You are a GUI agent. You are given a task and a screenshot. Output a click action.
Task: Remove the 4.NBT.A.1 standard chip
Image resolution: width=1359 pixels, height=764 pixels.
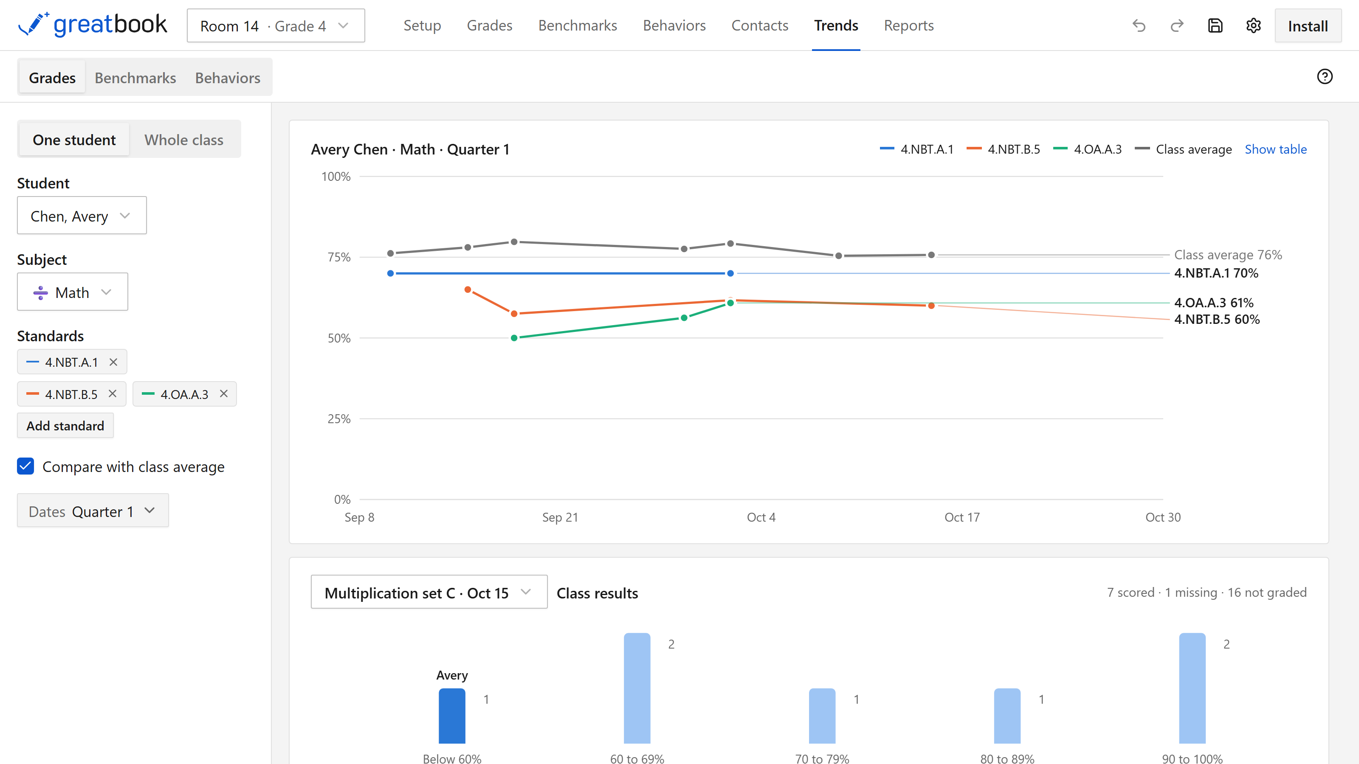113,362
